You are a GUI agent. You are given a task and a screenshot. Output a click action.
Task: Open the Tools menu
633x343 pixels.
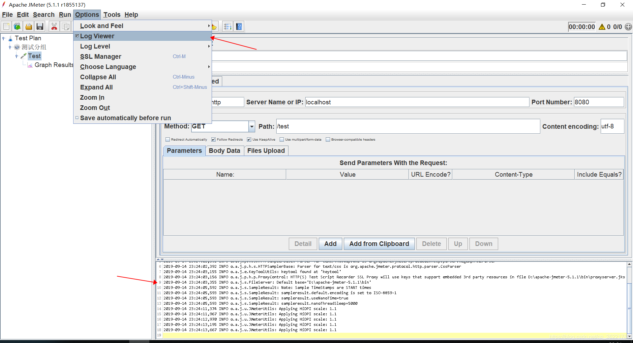(x=112, y=15)
